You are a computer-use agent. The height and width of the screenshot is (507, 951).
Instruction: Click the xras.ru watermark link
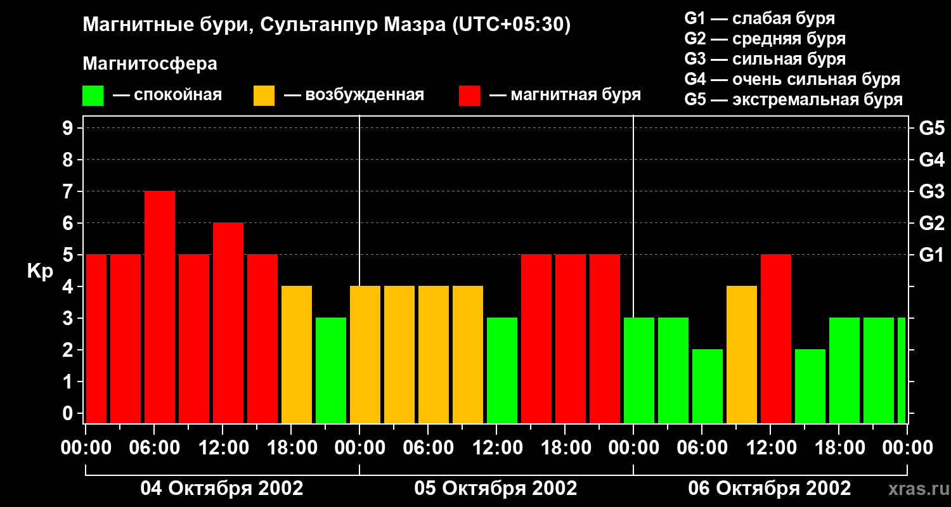[x=915, y=489]
